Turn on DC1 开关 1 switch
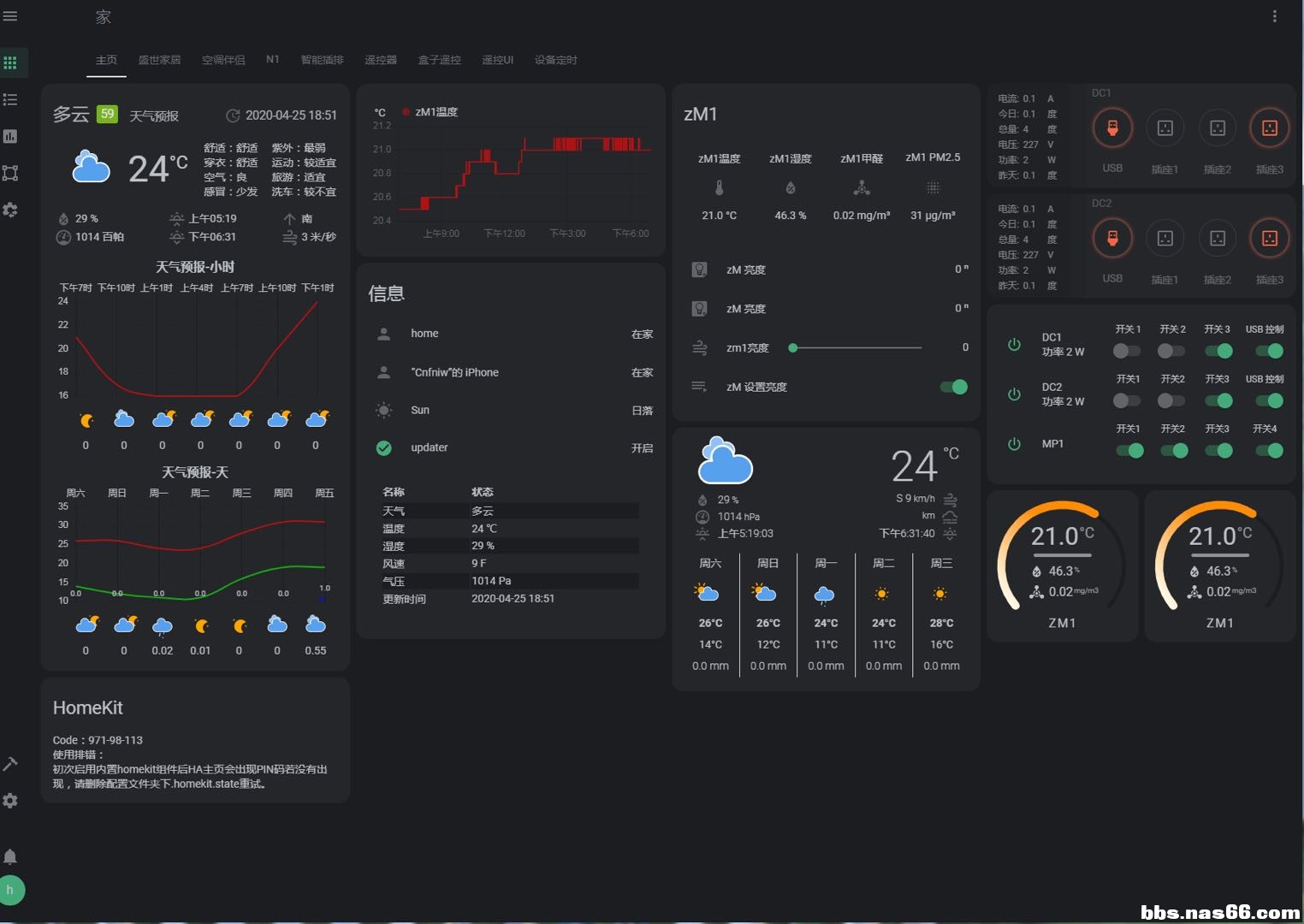This screenshot has width=1304, height=924. [x=1126, y=351]
